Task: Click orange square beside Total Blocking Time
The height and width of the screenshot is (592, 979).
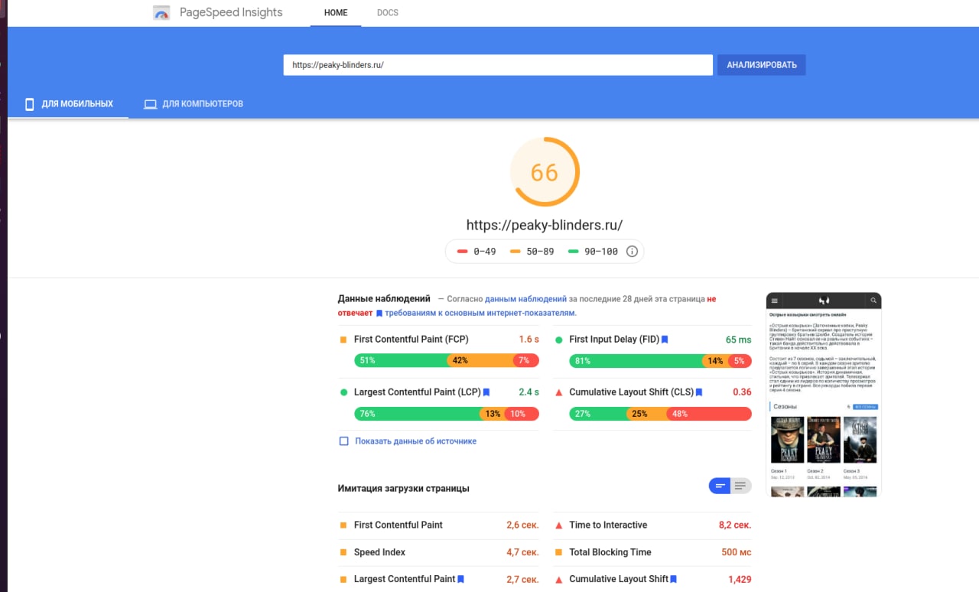Action: 558,552
